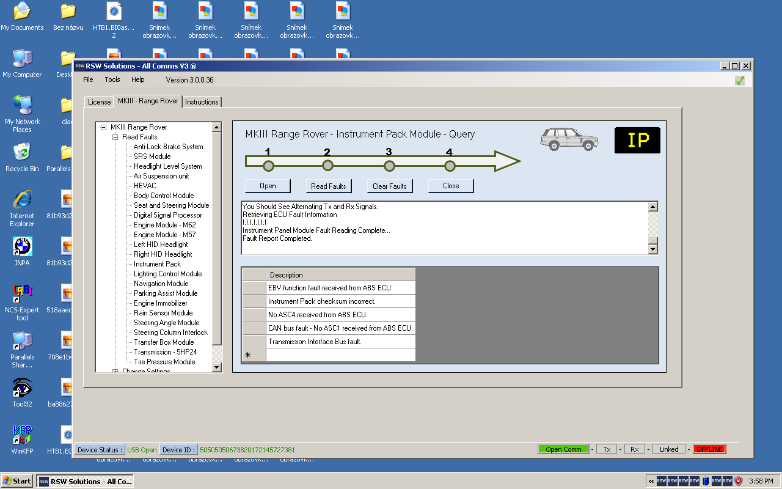Expand the Change Settings tree node

(115, 371)
